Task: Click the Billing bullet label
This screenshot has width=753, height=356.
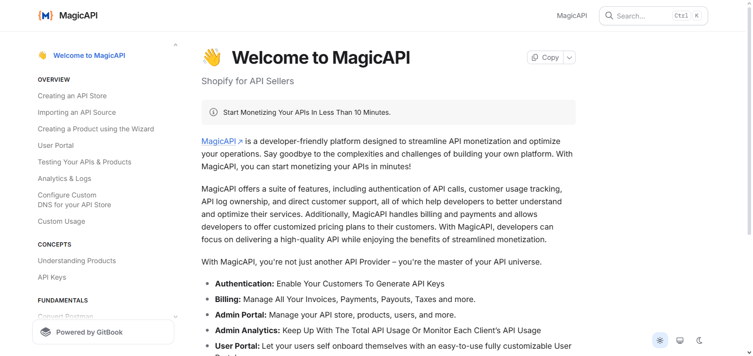Action: 228,299
